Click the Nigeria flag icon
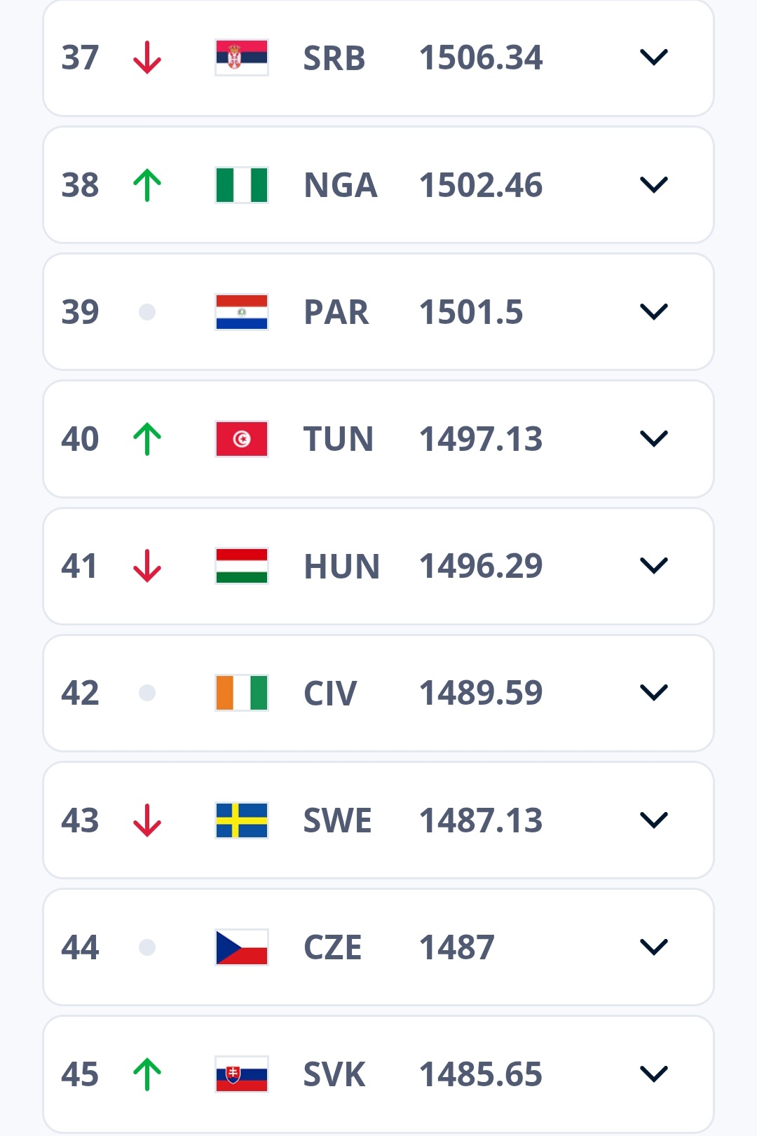The width and height of the screenshot is (757, 1136). [242, 185]
